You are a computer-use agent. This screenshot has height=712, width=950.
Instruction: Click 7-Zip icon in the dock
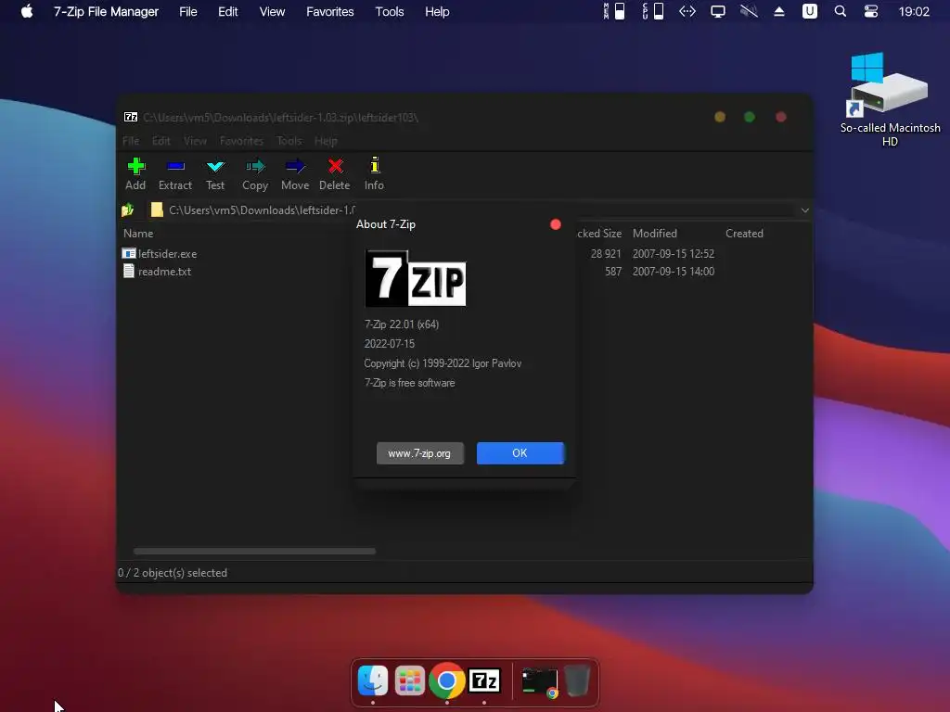click(484, 681)
